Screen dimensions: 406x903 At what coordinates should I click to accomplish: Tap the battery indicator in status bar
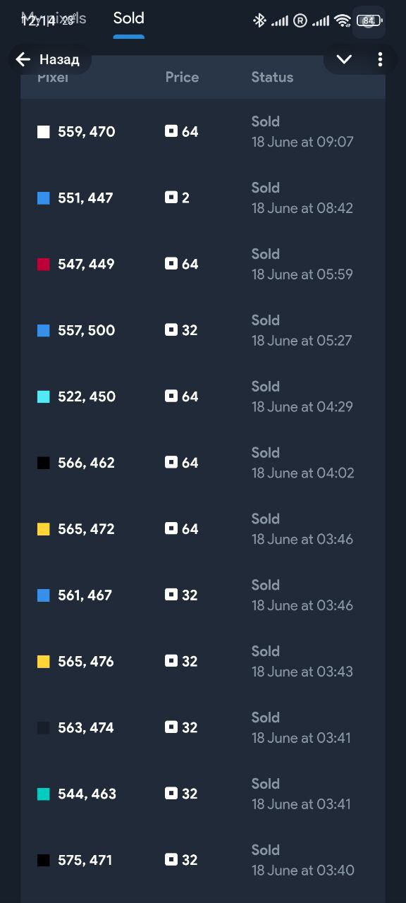click(368, 20)
